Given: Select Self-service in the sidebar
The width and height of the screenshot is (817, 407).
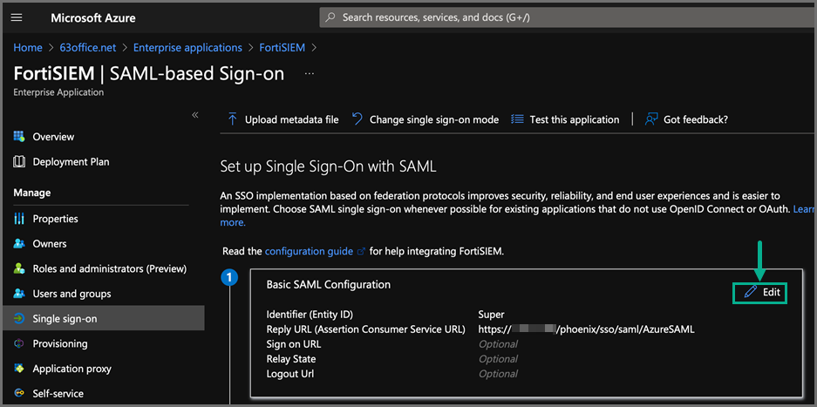Looking at the screenshot, I should pos(58,393).
